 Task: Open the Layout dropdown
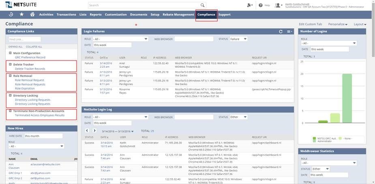[x=360, y=24]
